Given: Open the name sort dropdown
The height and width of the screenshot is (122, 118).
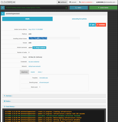Looking at the screenshot, I should [79, 8].
